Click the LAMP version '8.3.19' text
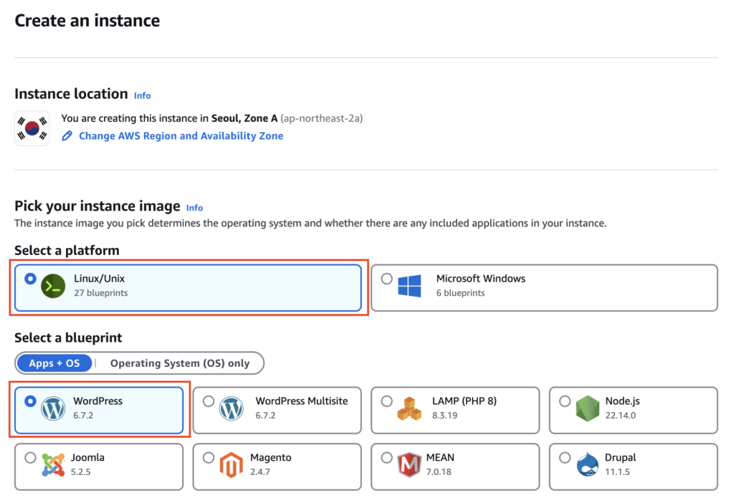Screen dimensions: 734x498 click(x=444, y=415)
